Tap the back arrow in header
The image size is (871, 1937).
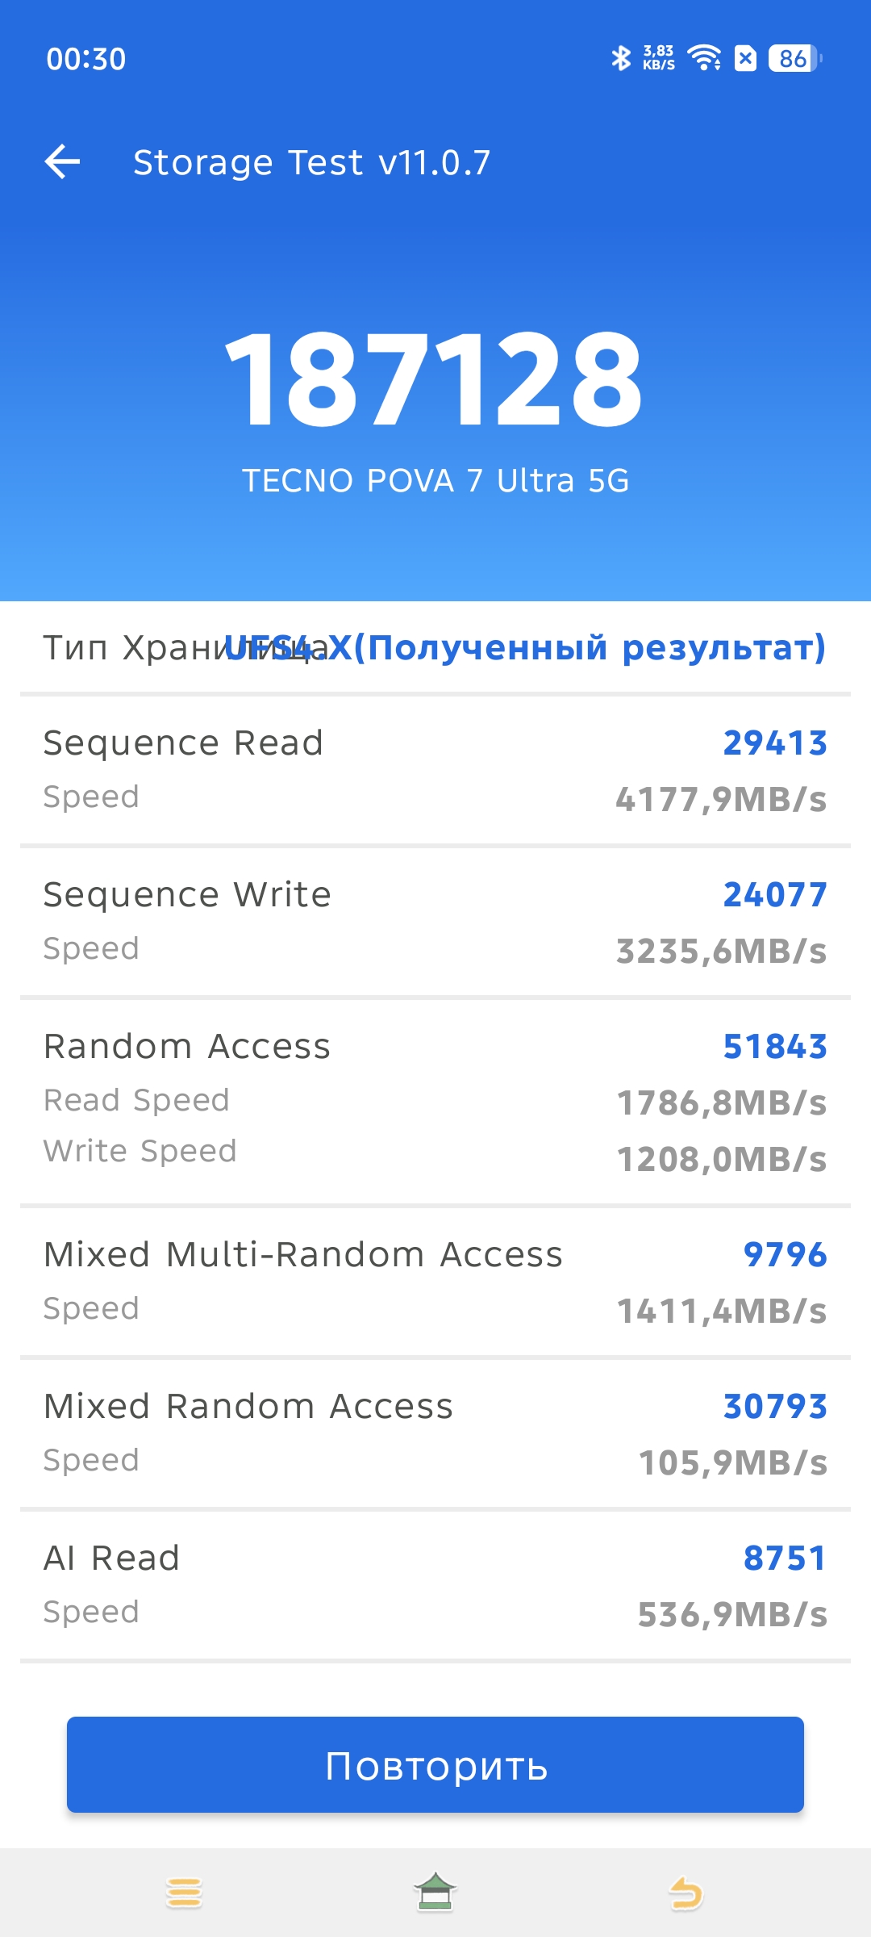click(x=62, y=161)
